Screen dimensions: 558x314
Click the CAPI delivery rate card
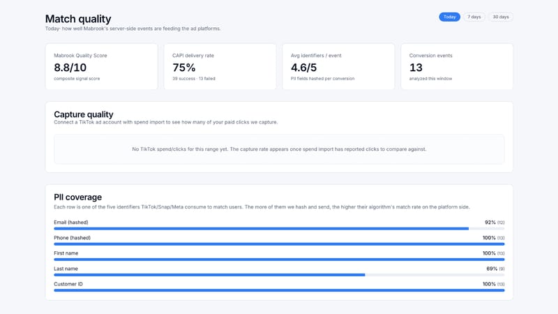[220, 66]
